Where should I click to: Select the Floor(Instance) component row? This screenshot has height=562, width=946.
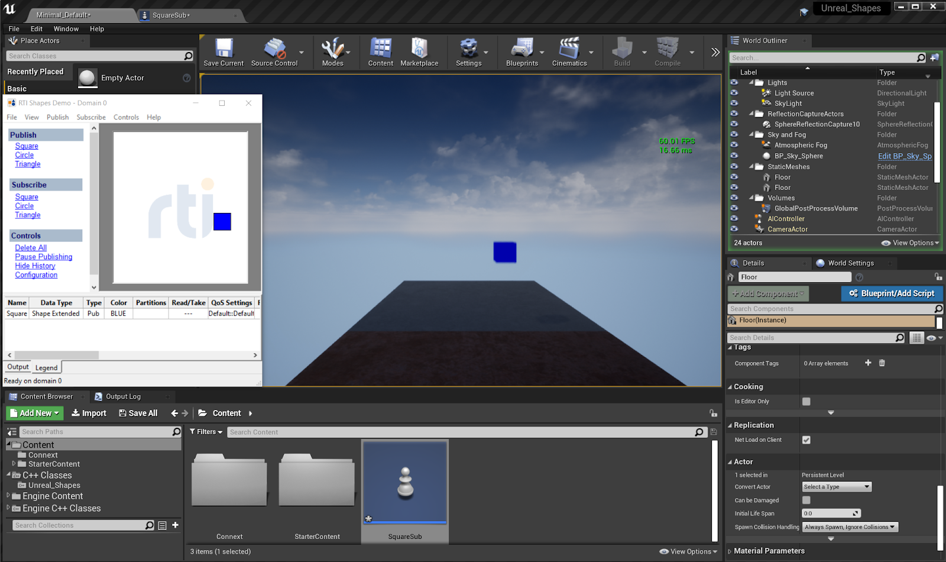click(x=831, y=321)
